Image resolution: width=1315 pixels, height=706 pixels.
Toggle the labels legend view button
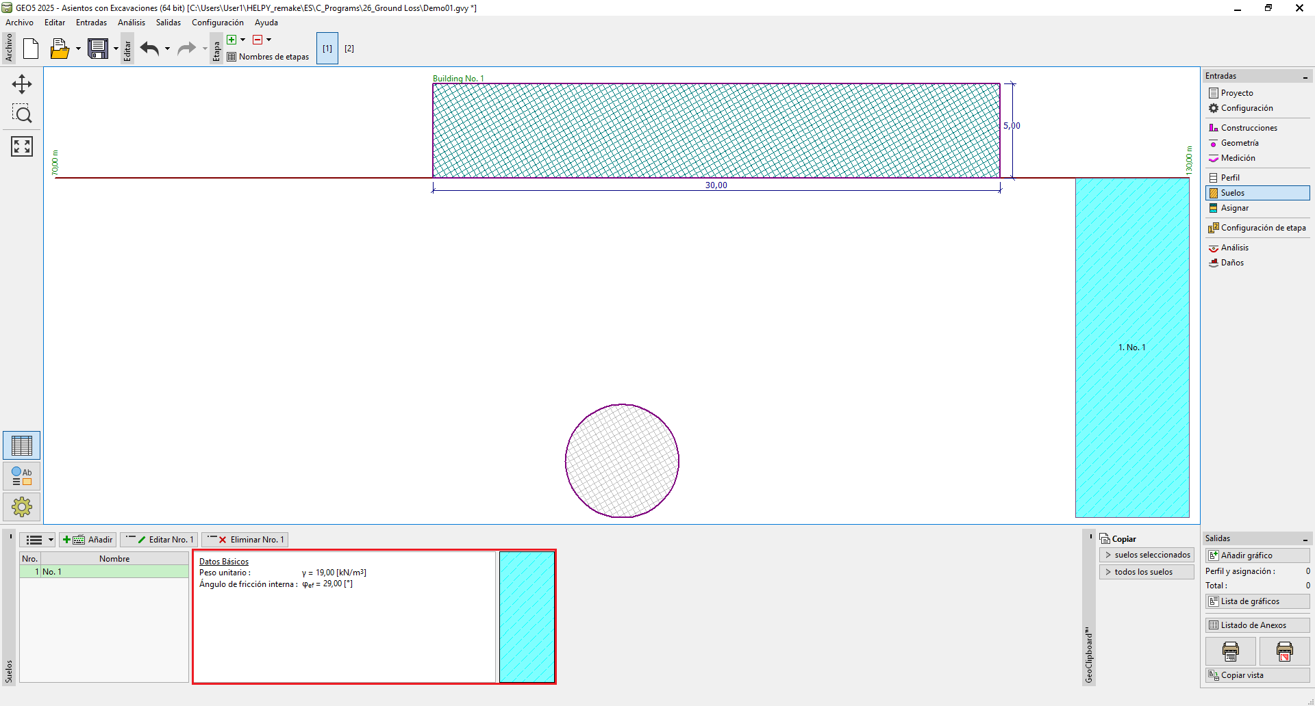[22, 476]
